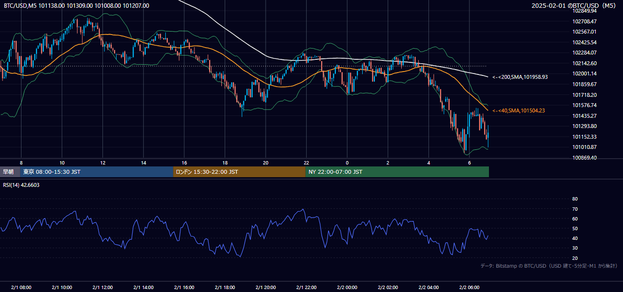Click price axis value 101435.27
Viewport: 623px width, 292px height.
tap(584, 116)
